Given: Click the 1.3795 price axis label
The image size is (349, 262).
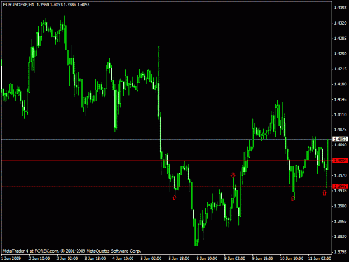Looking at the screenshot, I should pyautogui.click(x=340, y=252).
